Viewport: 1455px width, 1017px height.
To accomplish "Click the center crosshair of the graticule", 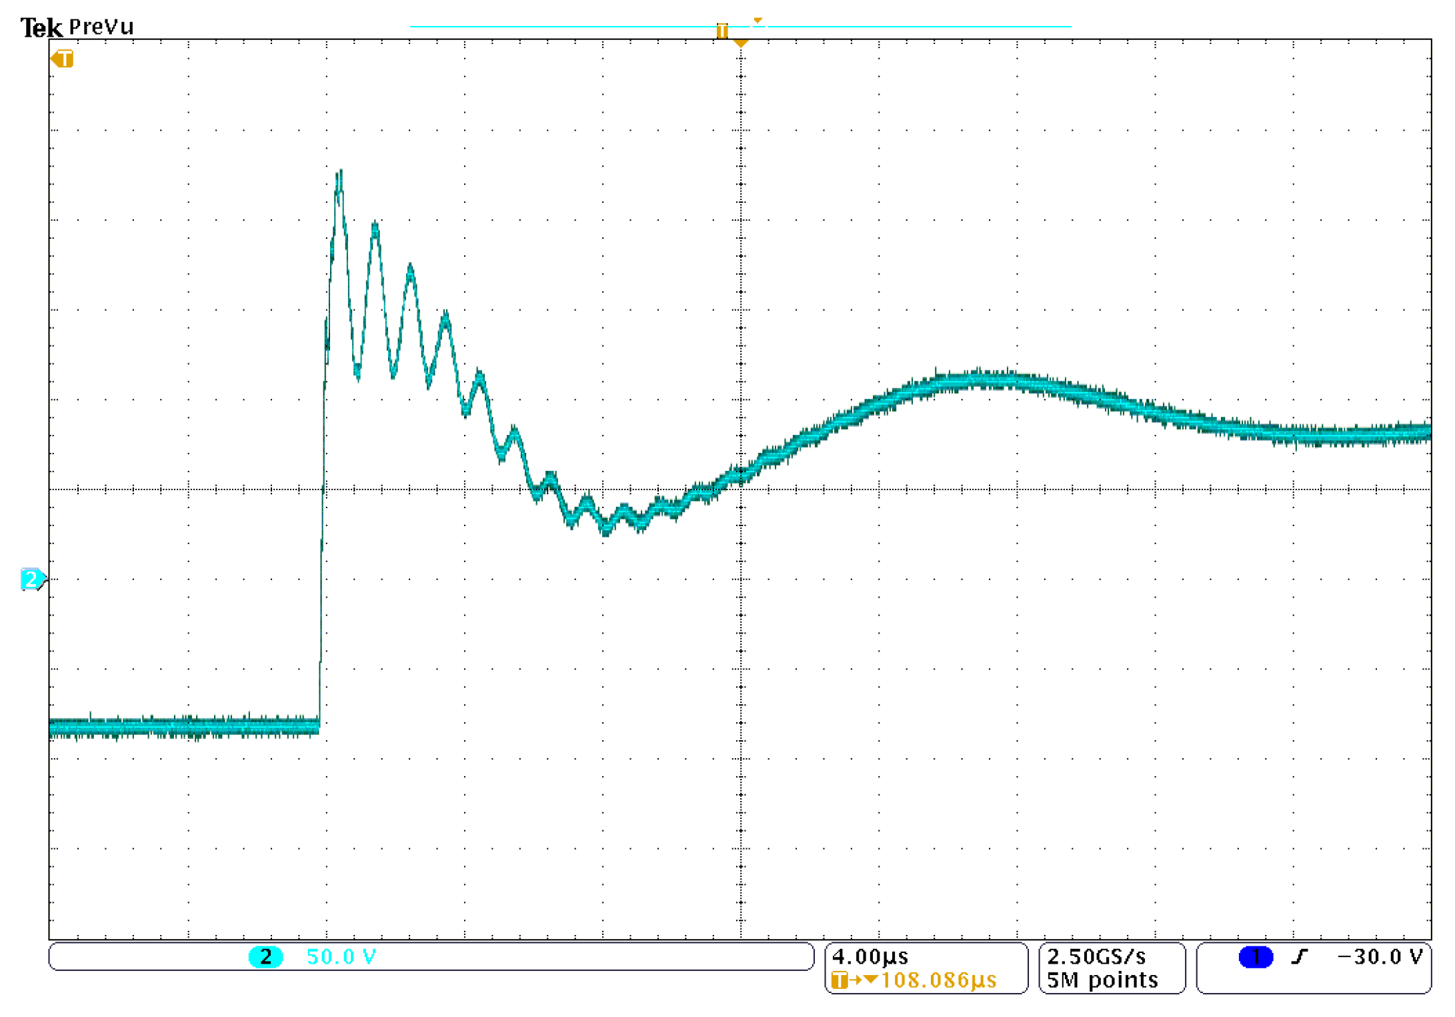I will 740,489.
